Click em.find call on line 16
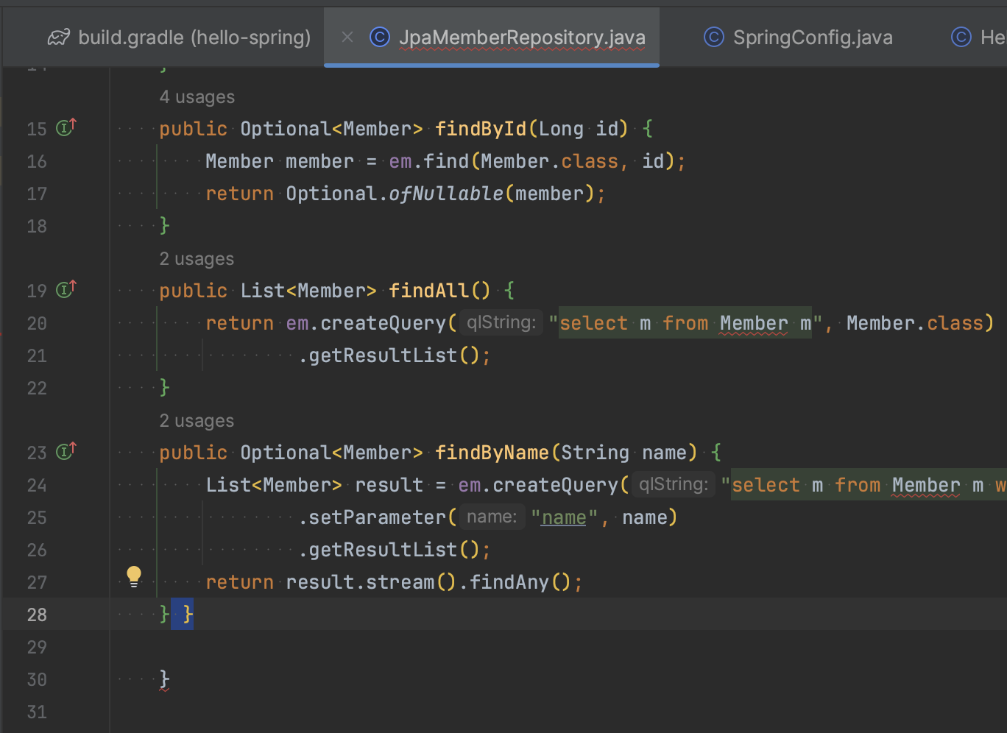Viewport: 1007px width, 733px height. (429, 161)
